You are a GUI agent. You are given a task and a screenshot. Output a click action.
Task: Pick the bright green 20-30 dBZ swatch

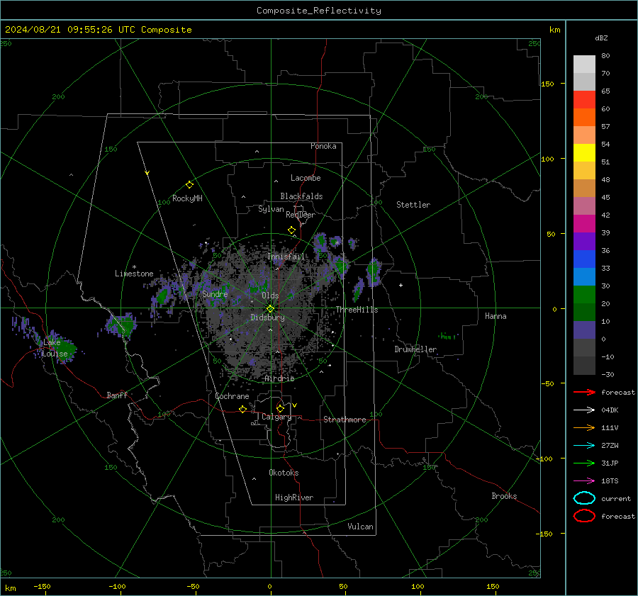coord(584,295)
